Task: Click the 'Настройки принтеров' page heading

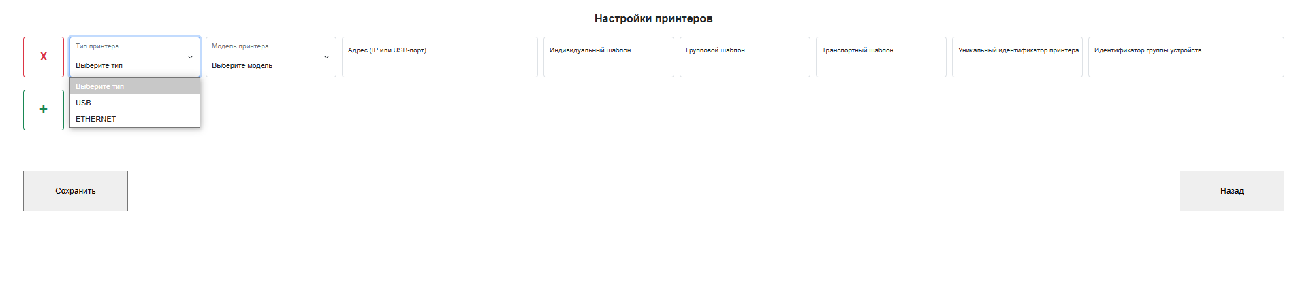Action: (x=653, y=19)
